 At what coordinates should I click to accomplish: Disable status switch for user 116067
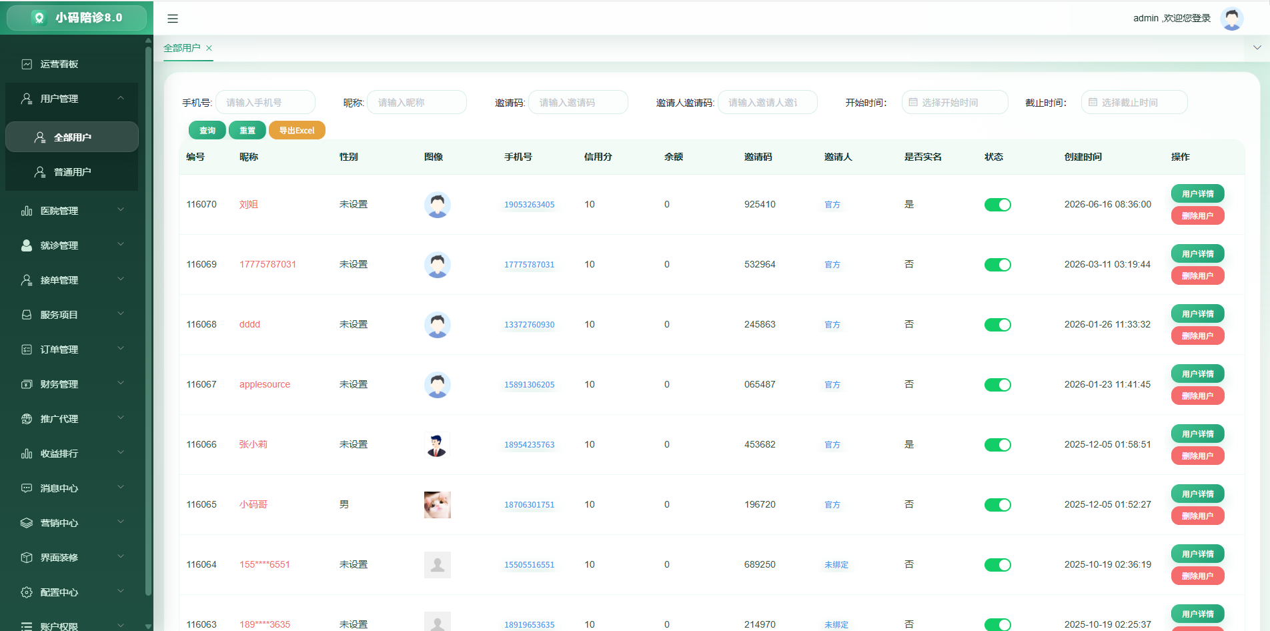pyautogui.click(x=998, y=385)
